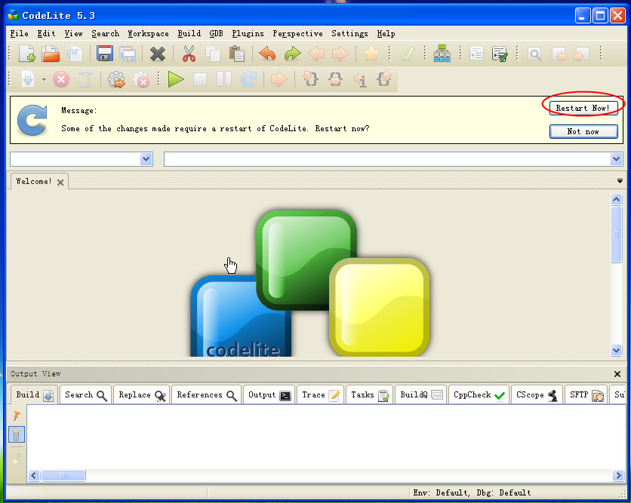Close the file with the black X icon

pyautogui.click(x=158, y=54)
